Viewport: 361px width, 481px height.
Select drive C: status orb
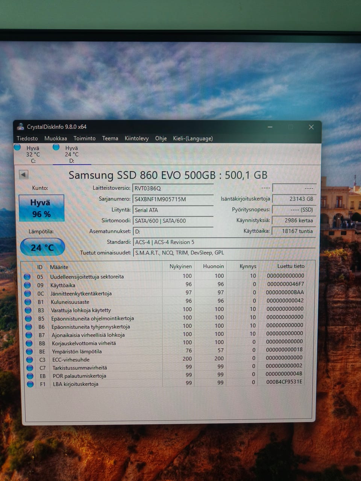coord(17,147)
